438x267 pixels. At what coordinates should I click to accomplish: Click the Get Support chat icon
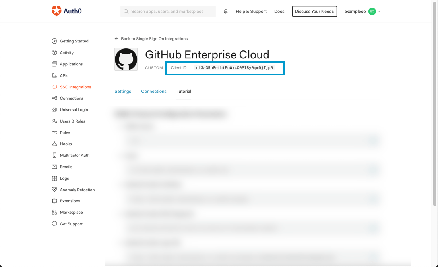pos(54,224)
